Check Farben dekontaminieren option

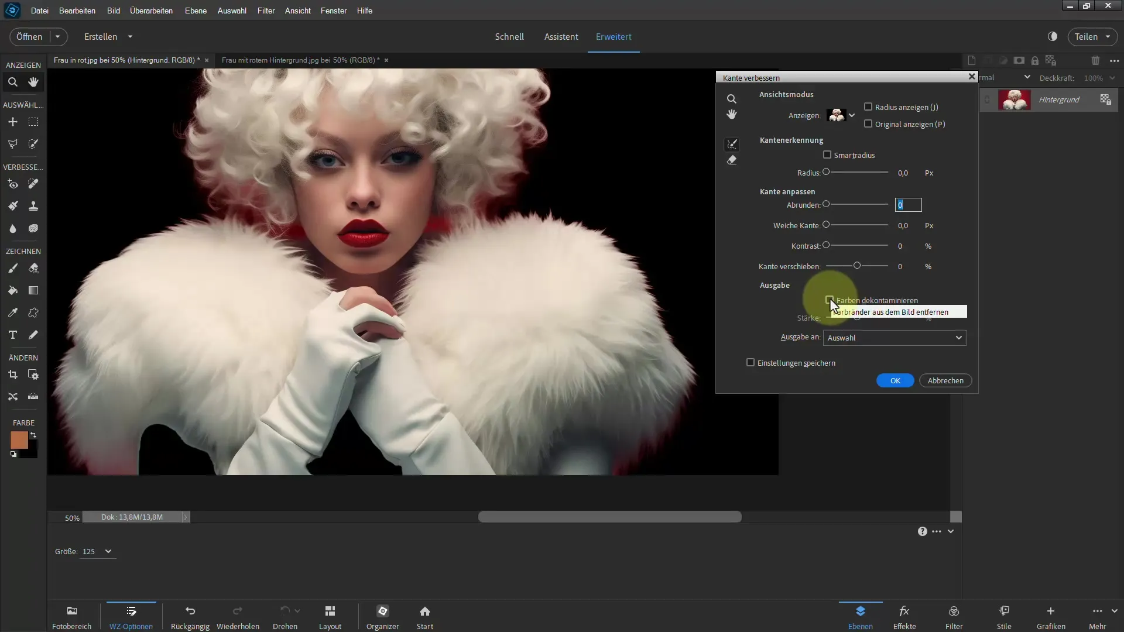pos(830,300)
